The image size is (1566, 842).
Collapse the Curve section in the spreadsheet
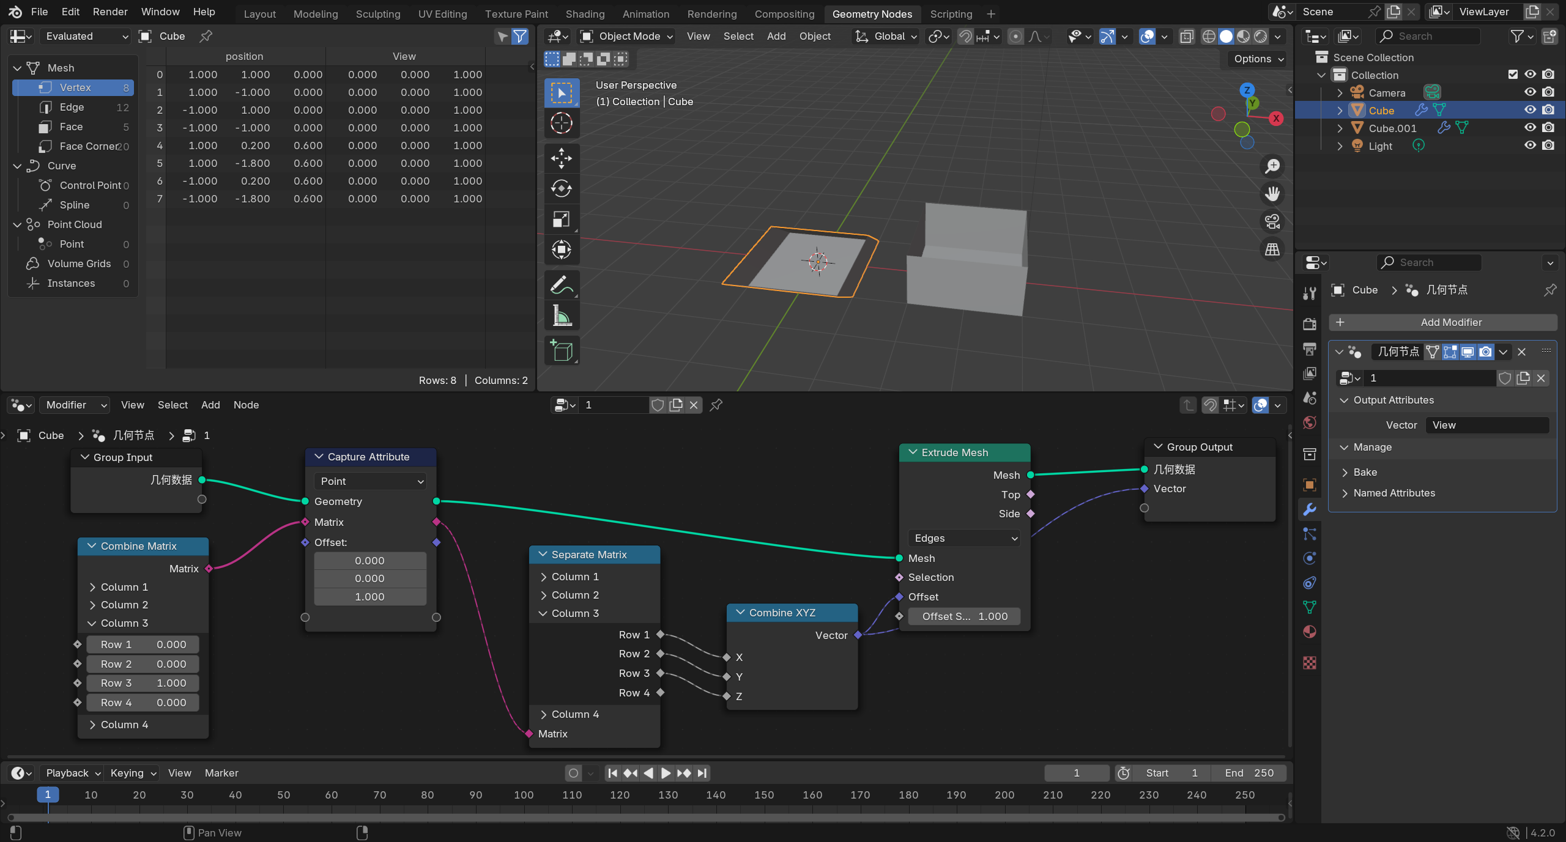[x=18, y=166]
